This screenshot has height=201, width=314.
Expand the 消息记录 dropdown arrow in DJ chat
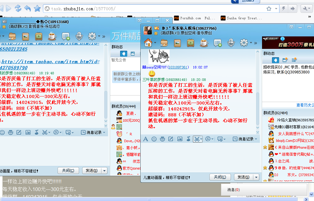click(256, 139)
